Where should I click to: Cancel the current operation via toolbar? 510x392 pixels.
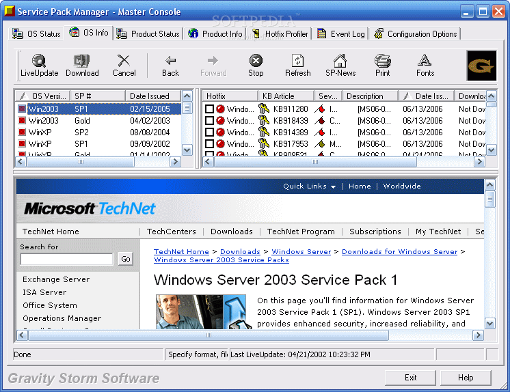(x=124, y=66)
